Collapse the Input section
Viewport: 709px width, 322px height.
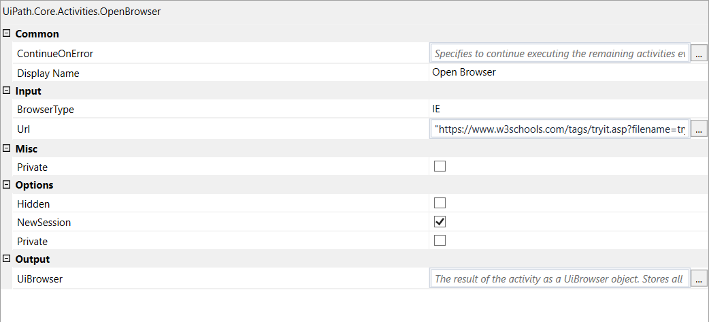(6, 91)
